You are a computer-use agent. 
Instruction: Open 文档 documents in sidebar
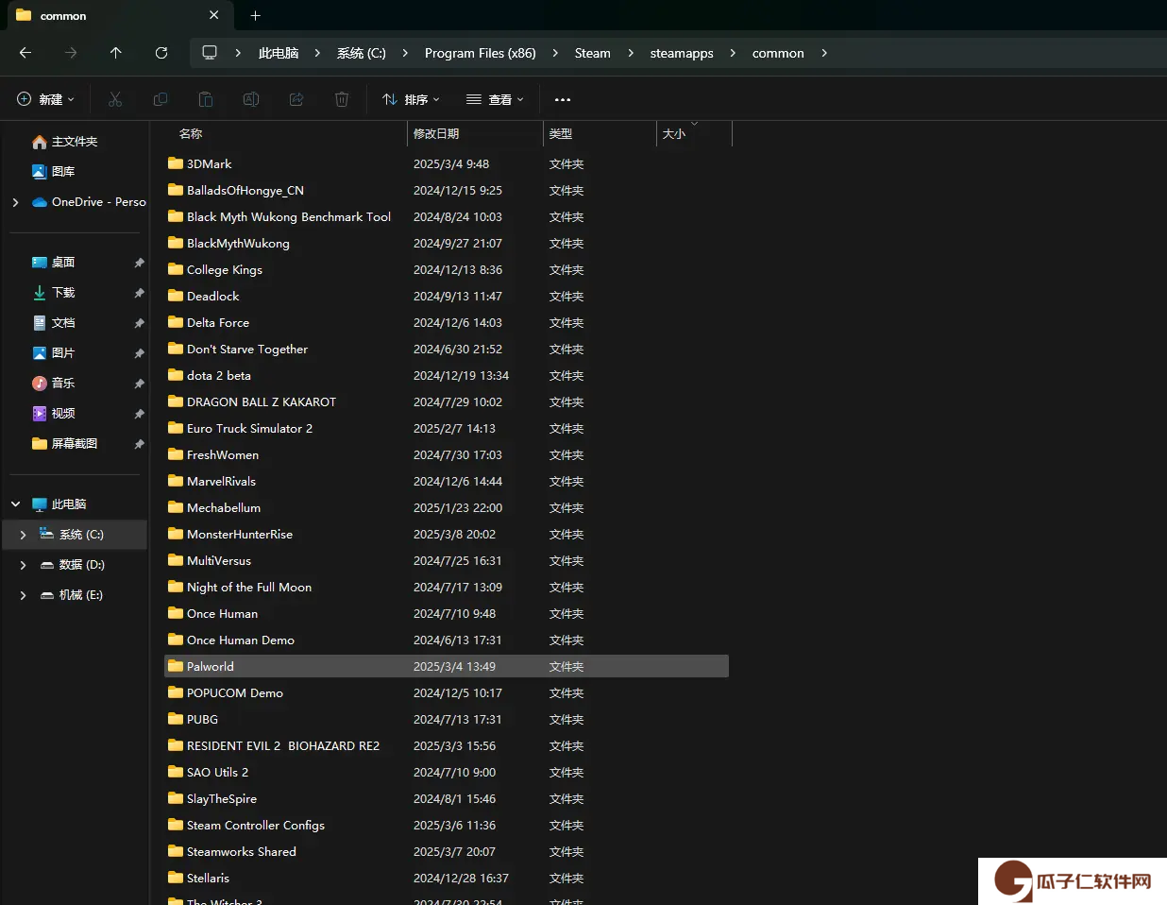(54, 323)
